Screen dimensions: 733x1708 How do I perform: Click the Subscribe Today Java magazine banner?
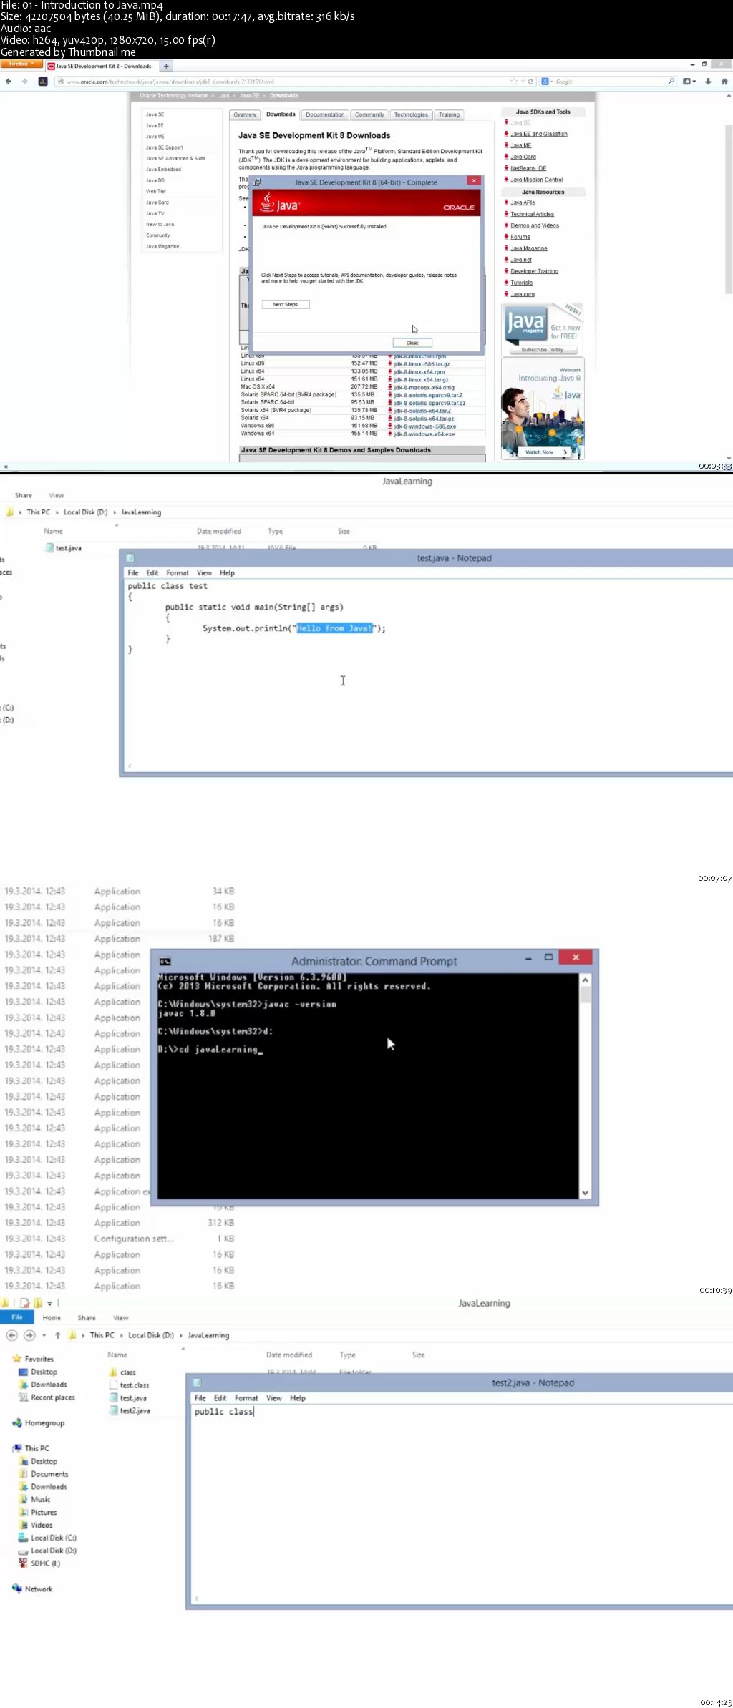pyautogui.click(x=543, y=350)
